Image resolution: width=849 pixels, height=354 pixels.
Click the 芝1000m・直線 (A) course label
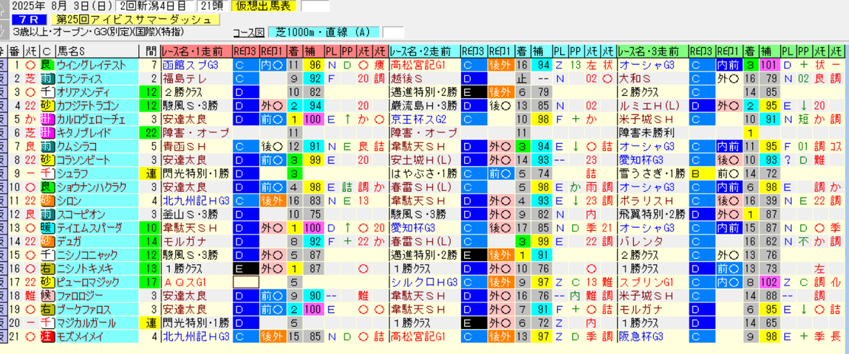325,32
